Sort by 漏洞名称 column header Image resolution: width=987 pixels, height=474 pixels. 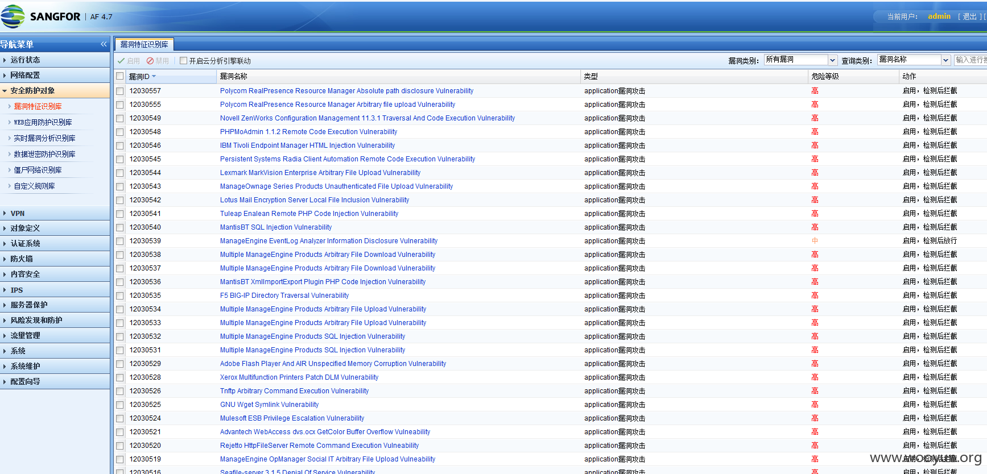point(398,76)
